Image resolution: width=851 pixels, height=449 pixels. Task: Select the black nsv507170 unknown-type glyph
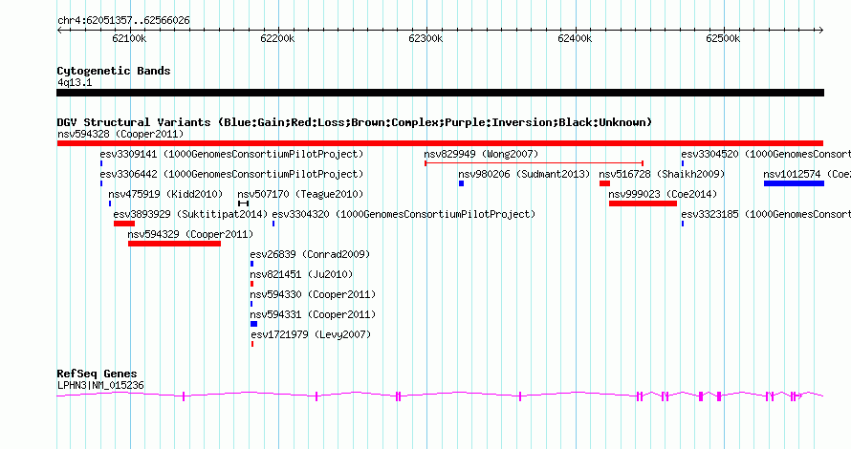243,203
